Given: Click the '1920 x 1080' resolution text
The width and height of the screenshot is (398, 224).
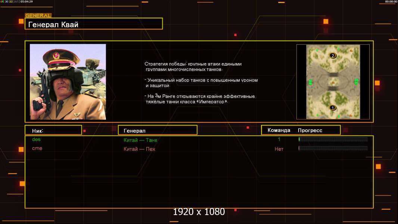Looking at the screenshot, I should (x=199, y=212).
